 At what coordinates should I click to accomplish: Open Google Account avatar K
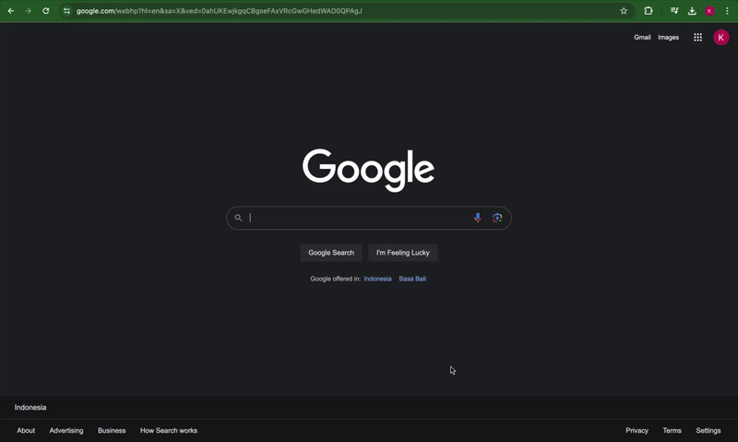(x=721, y=37)
